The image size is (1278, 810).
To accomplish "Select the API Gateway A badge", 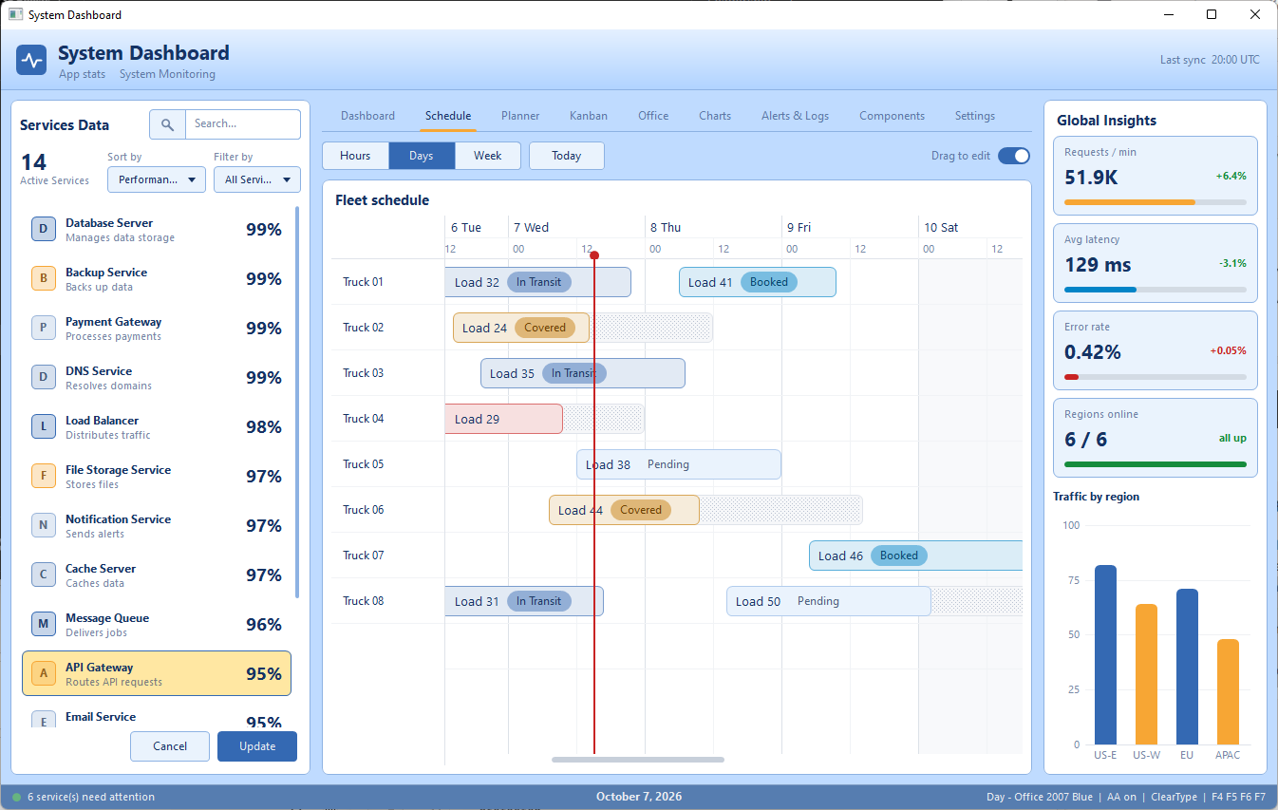I will pyautogui.click(x=44, y=673).
